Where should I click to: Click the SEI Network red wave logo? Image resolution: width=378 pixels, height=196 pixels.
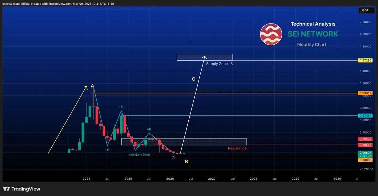(x=271, y=34)
